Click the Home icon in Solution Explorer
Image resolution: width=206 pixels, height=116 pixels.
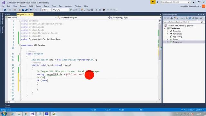tap(172, 18)
